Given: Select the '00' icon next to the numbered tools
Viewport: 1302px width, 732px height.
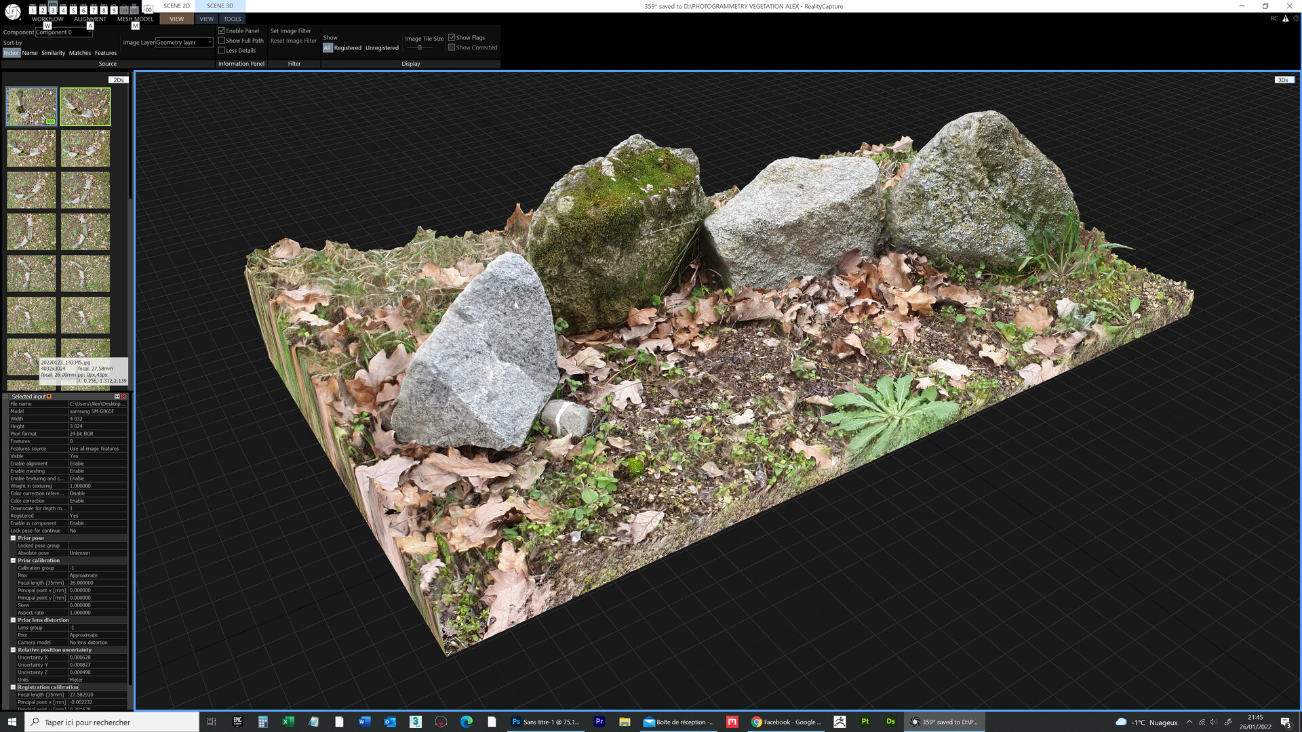Looking at the screenshot, I should tap(148, 9).
